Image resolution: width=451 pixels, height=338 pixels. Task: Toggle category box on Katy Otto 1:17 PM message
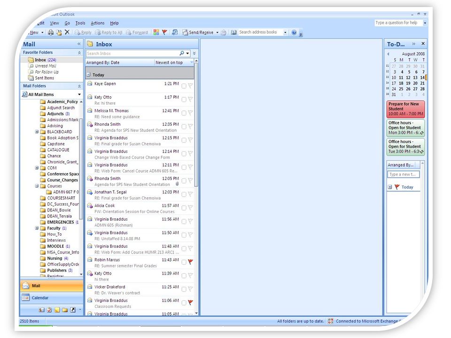tap(184, 100)
